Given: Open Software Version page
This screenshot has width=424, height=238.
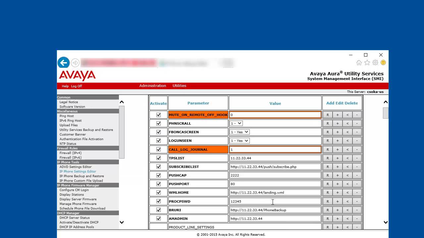Looking at the screenshot, I should [72, 107].
